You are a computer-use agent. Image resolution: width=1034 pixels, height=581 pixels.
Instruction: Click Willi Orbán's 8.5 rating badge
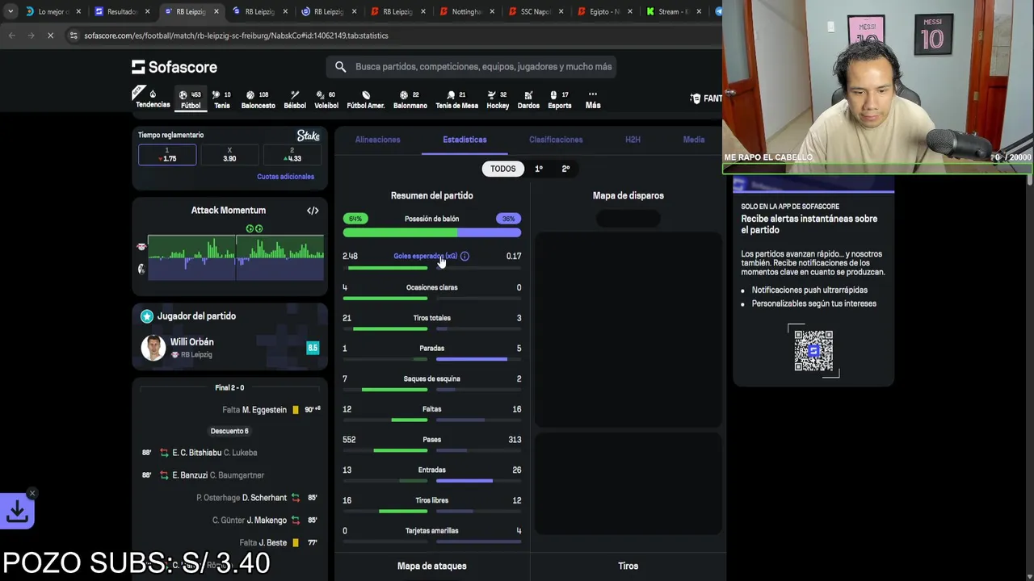313,348
